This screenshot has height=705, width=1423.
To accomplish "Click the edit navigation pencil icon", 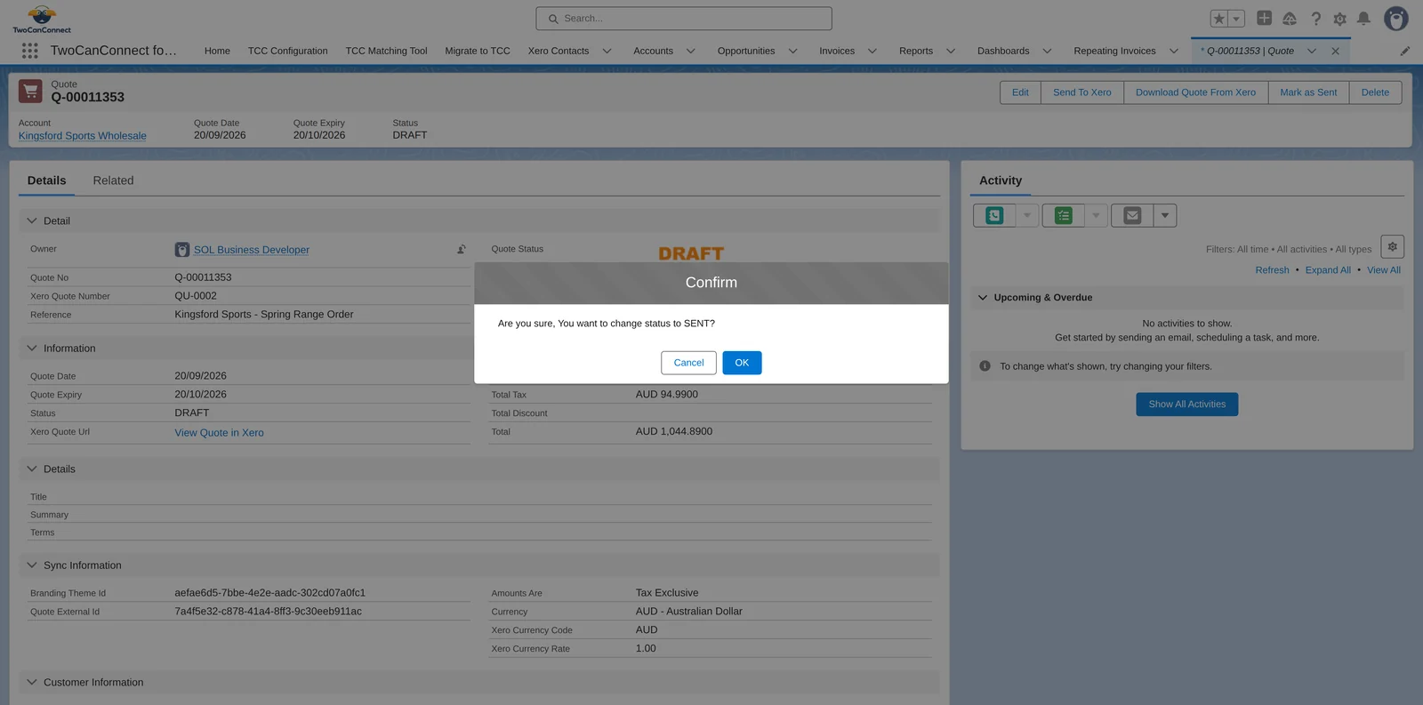I will [1405, 51].
